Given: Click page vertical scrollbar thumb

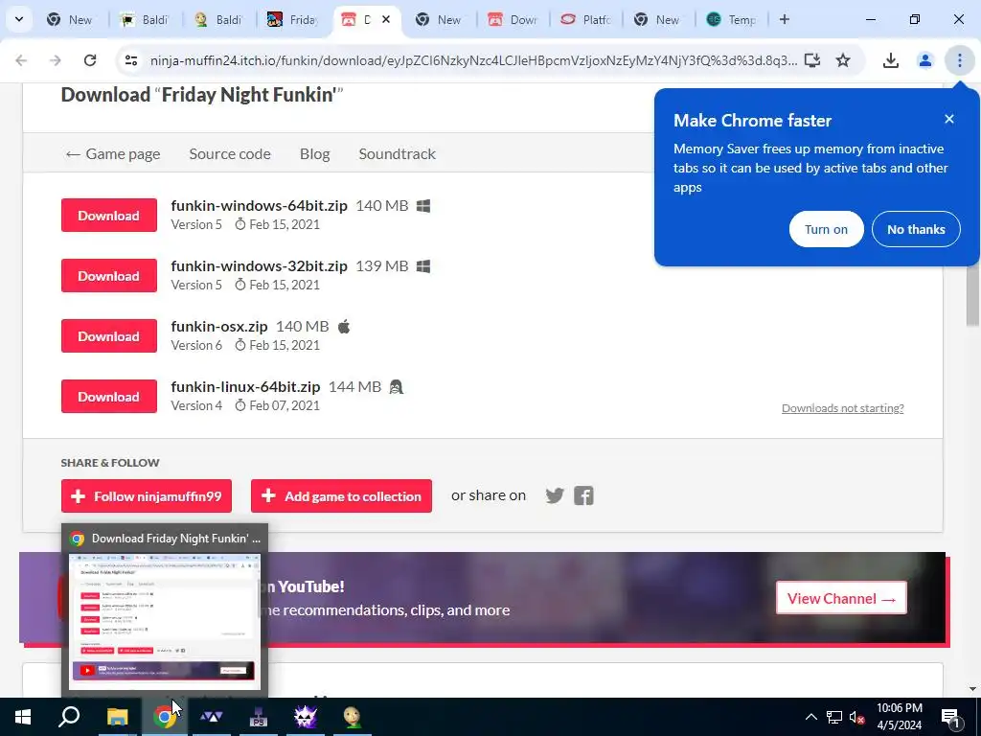Looking at the screenshot, I should [x=973, y=295].
